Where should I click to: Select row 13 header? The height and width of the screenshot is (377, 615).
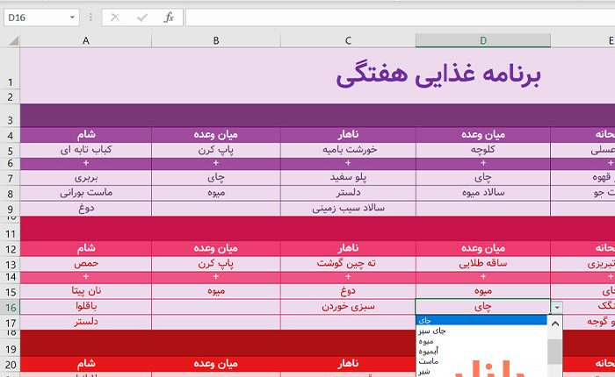tap(10, 264)
